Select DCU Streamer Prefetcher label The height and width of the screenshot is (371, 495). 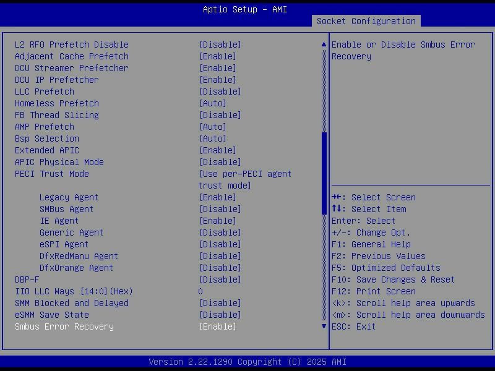[72, 68]
